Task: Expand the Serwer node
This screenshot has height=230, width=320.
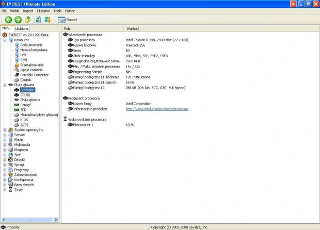Action: [x=5, y=135]
